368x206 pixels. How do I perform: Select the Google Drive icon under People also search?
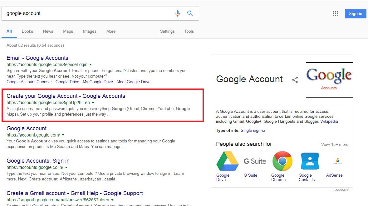(227, 161)
